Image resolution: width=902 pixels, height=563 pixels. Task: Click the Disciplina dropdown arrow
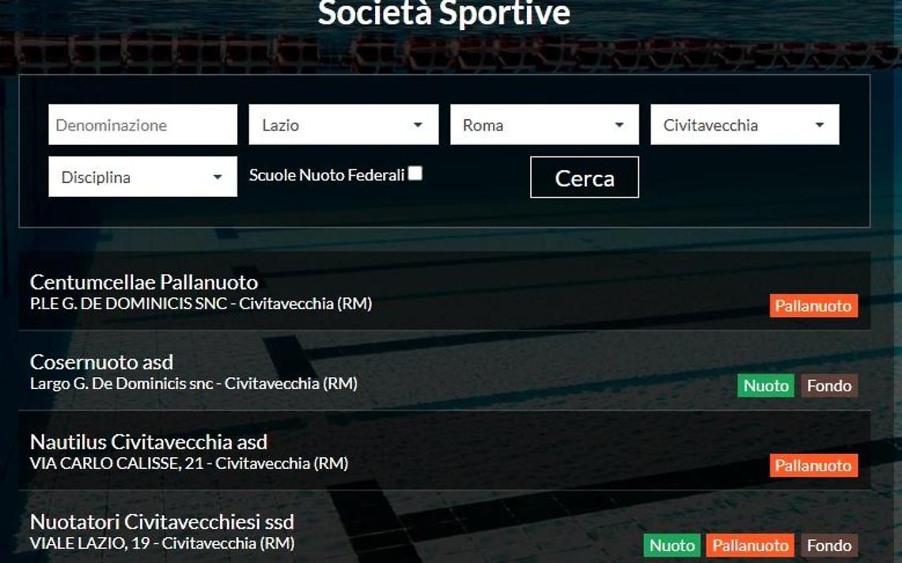218,177
